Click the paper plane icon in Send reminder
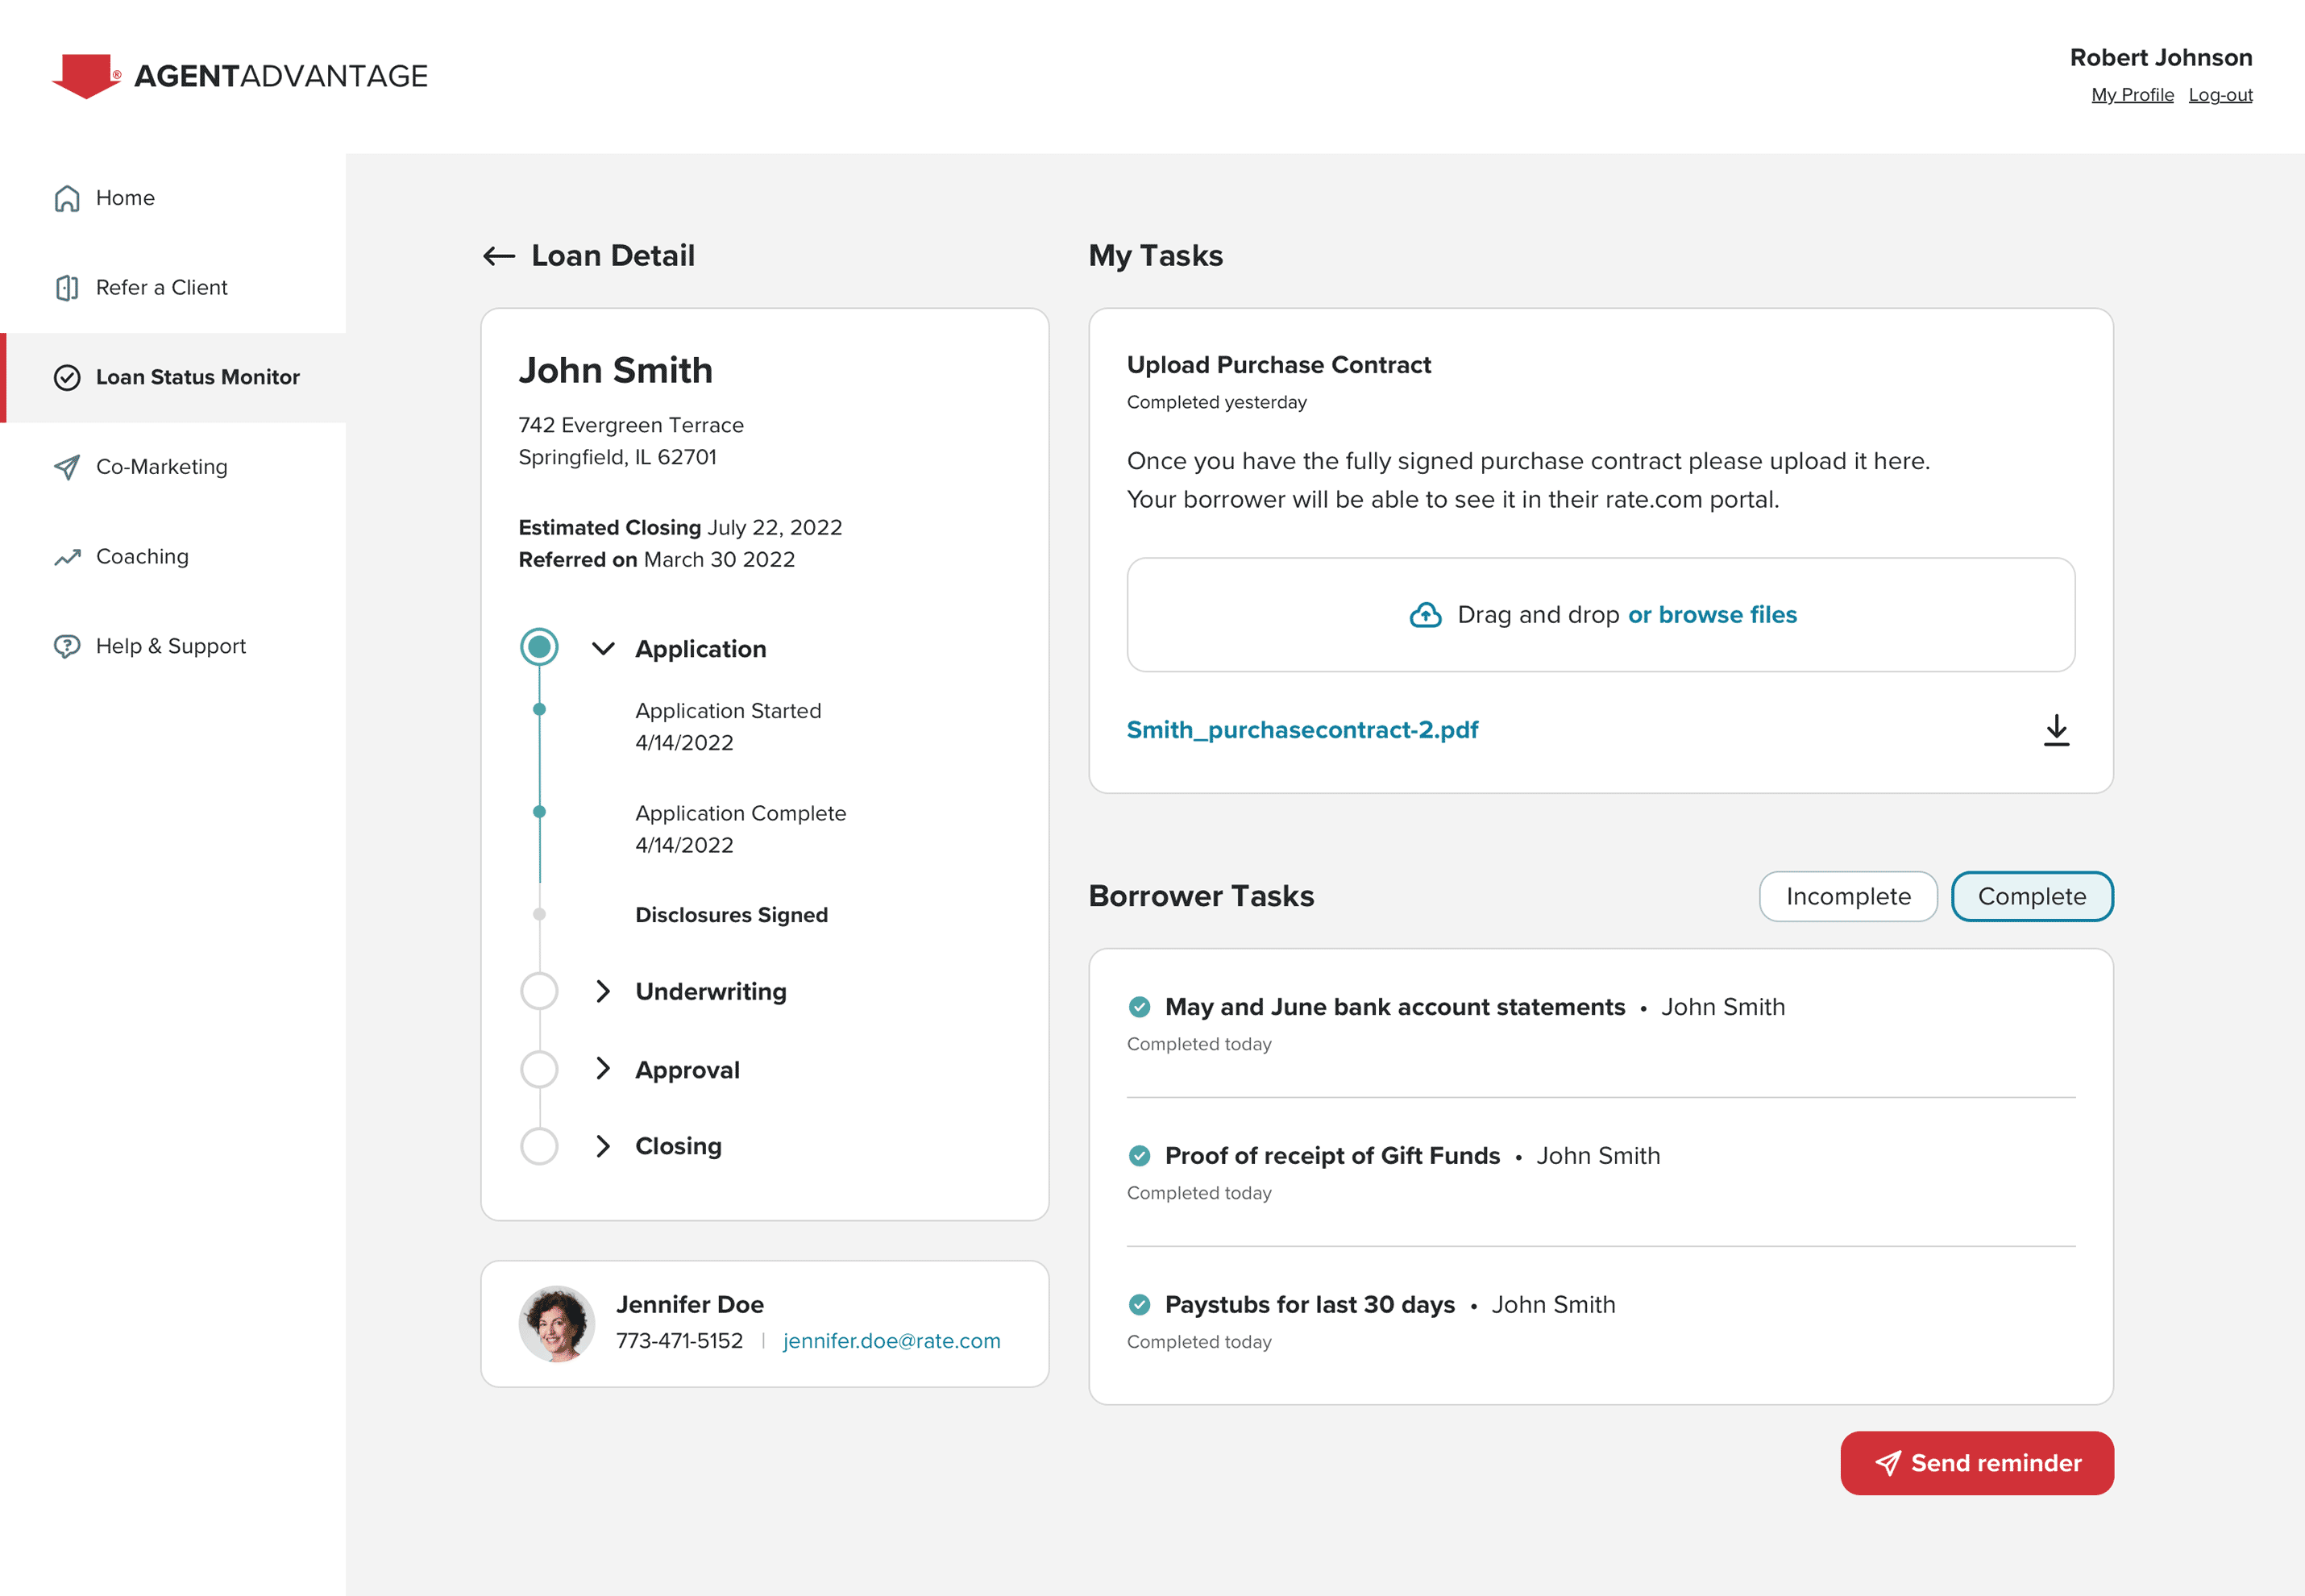Image resolution: width=2305 pixels, height=1596 pixels. [x=1888, y=1464]
